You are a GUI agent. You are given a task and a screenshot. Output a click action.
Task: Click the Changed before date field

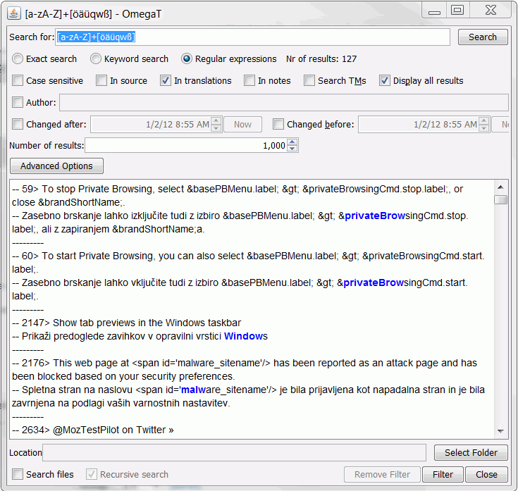[x=419, y=125]
